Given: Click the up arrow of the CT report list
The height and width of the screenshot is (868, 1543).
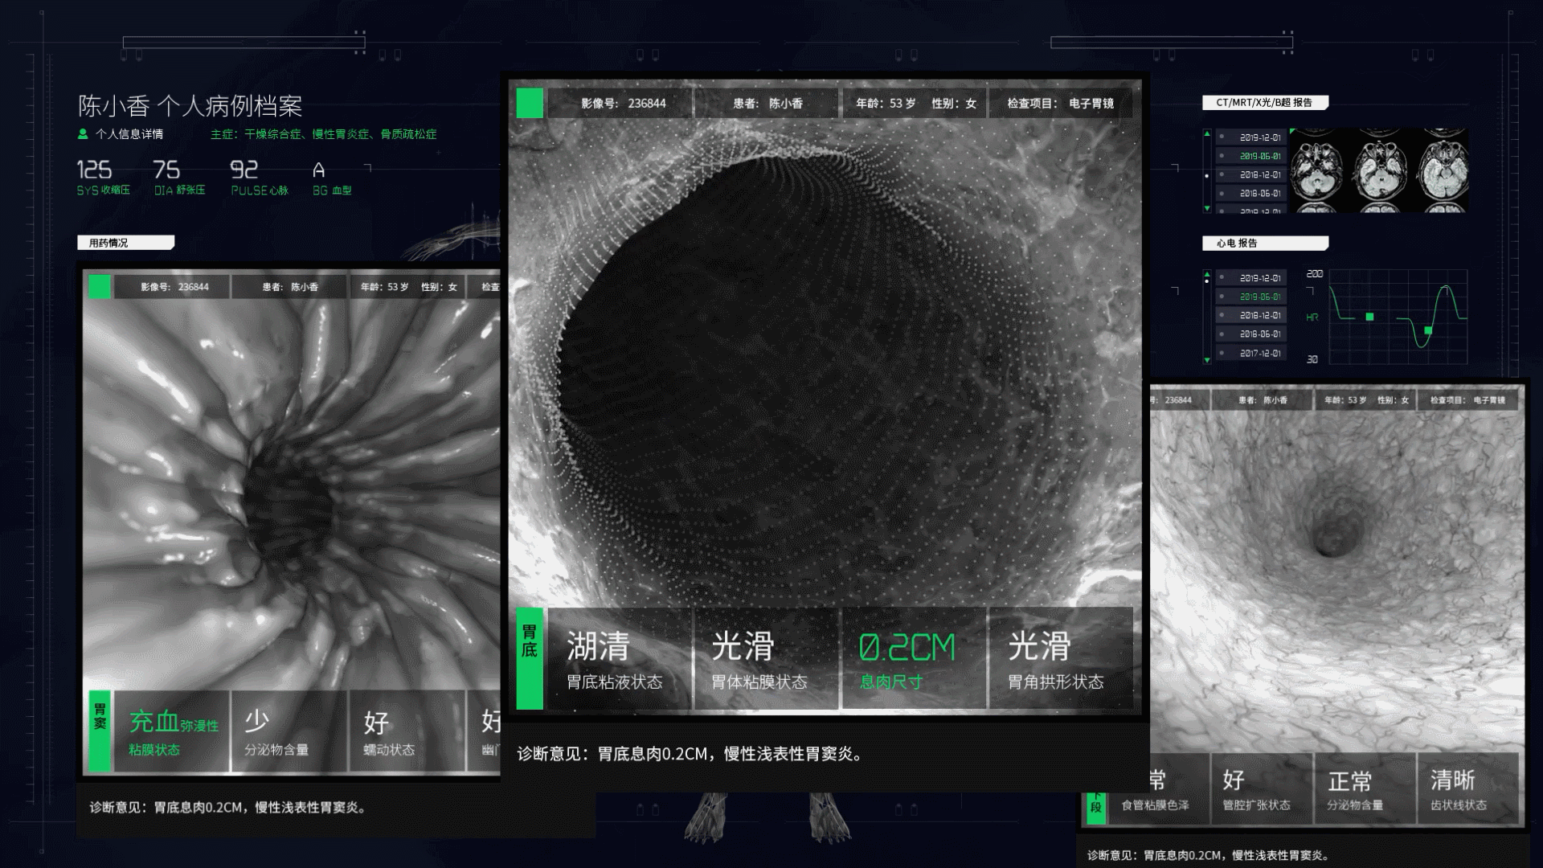Looking at the screenshot, I should click(x=1206, y=133).
